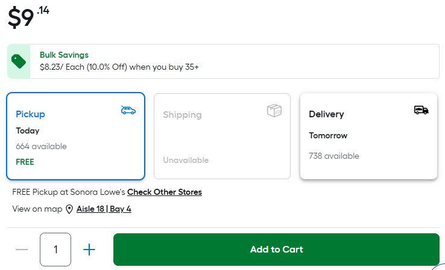The image size is (445, 270).
Task: Click the Shipping box icon
Action: (x=274, y=111)
